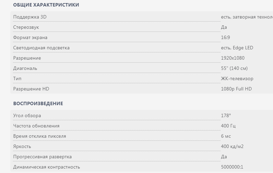
Task: Click the "Формат экрана" label
Action: [x=30, y=37]
